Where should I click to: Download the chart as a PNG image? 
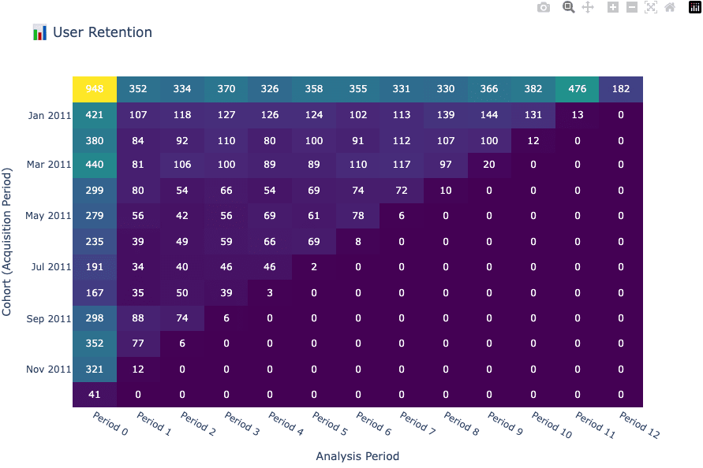tap(543, 7)
